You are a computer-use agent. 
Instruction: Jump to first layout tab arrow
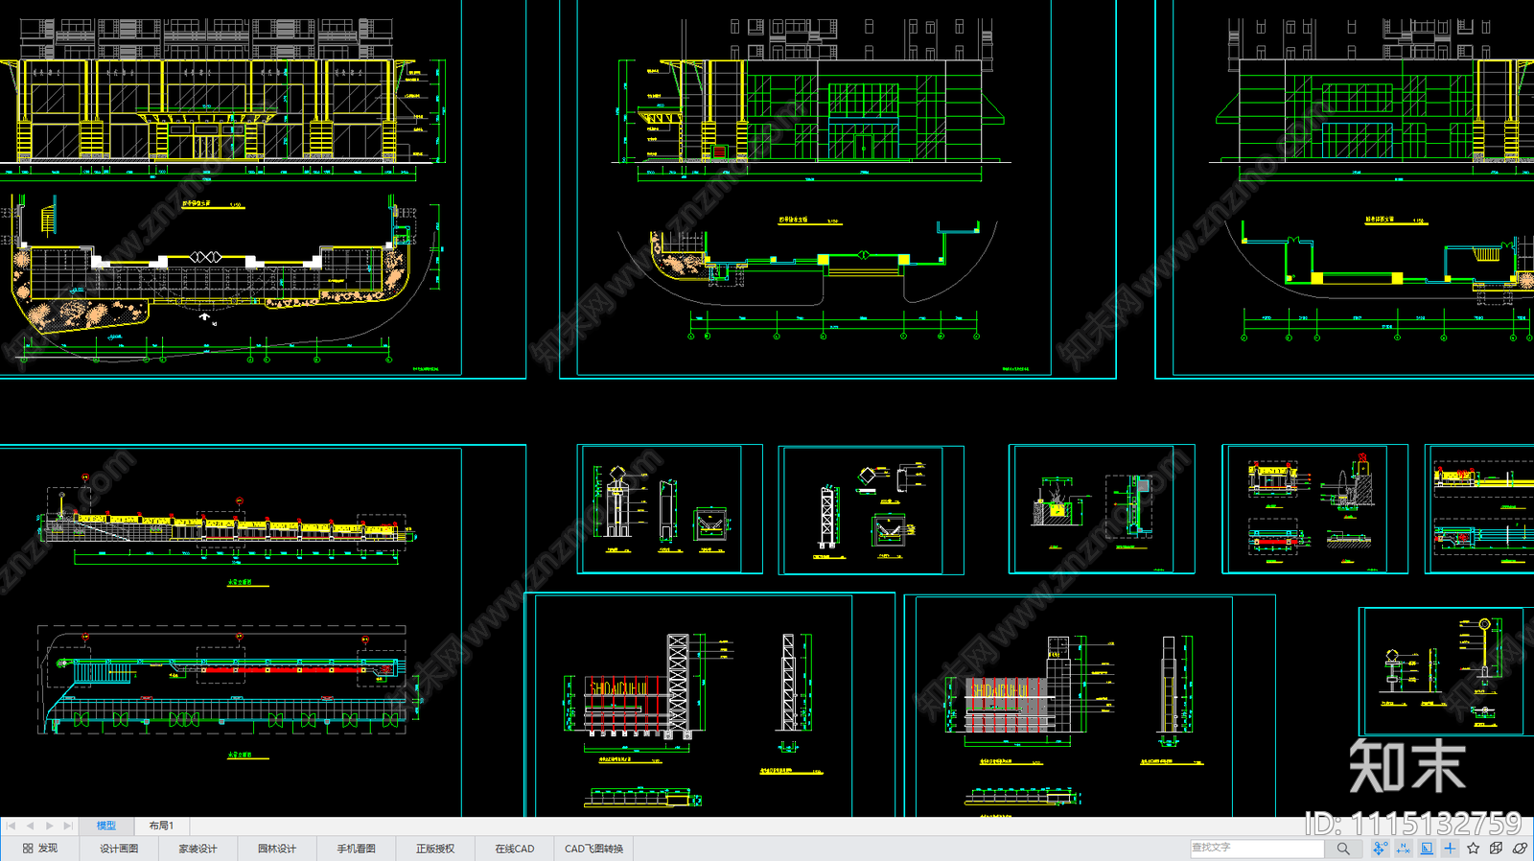[x=11, y=826]
